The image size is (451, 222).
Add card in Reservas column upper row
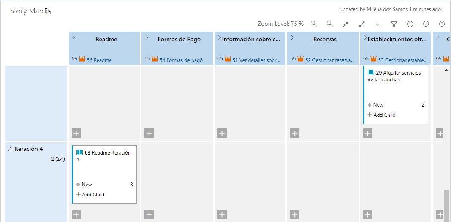(x=295, y=134)
